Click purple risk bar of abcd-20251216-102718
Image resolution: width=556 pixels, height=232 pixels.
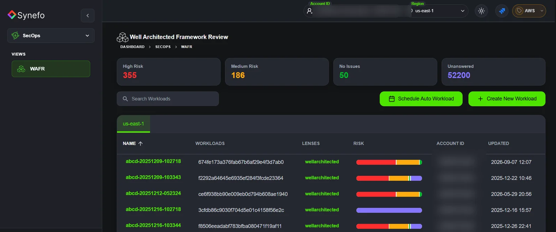tap(389, 210)
